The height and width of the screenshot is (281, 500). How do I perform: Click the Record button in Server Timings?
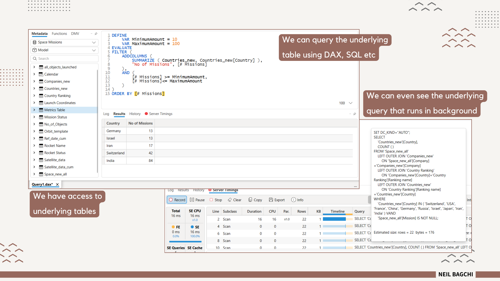177,200
